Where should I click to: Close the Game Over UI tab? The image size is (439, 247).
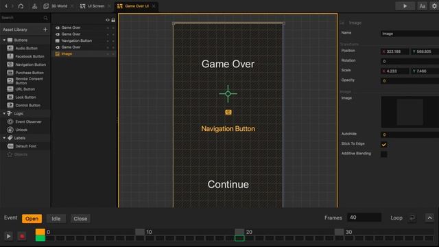coord(154,6)
